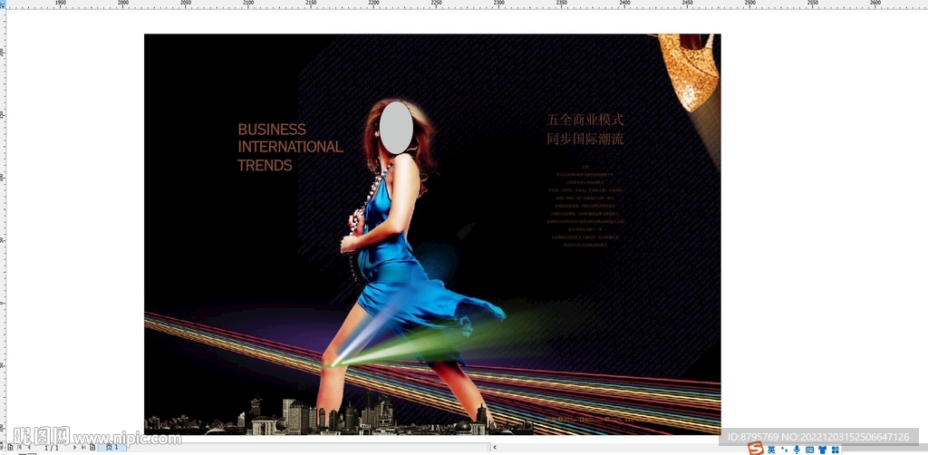
Task: Open the Sogou toolbox grid icon
Action: 835,450
